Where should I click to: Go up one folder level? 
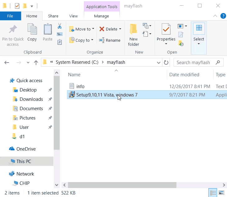(36, 63)
